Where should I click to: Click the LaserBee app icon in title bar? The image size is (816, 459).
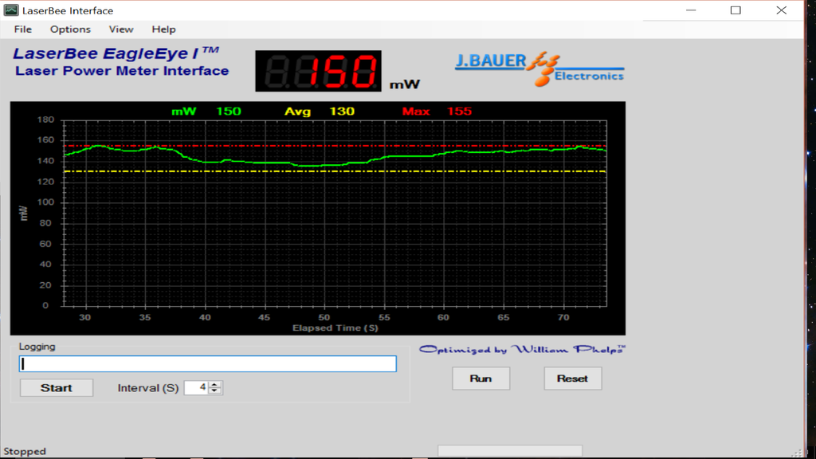click(11, 10)
